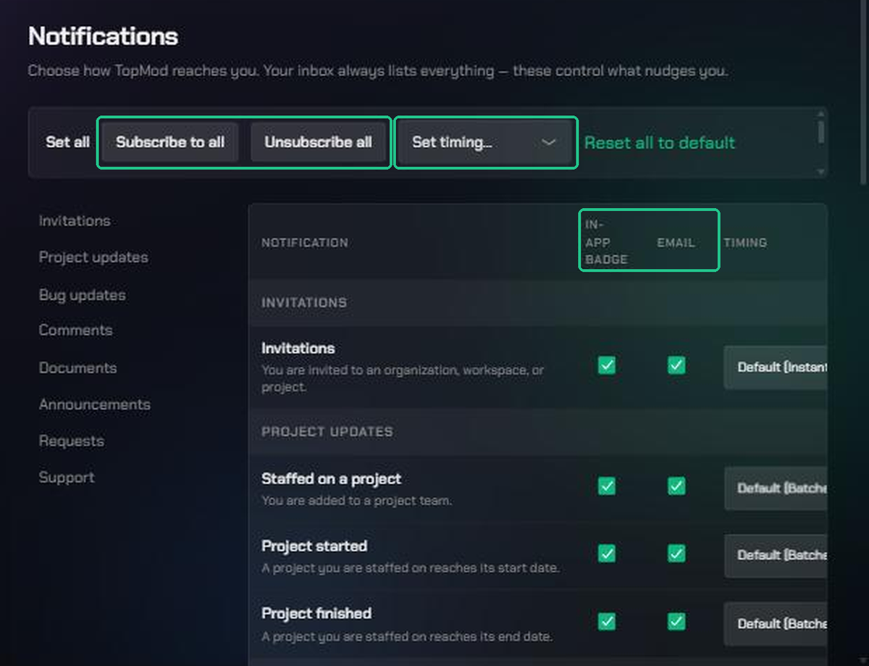Select Documents in side navigation
This screenshot has width=869, height=666.
point(77,367)
